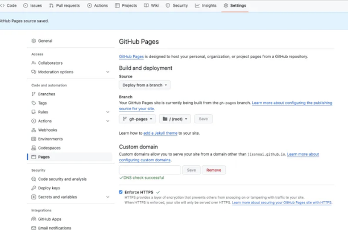
Task: Open General settings text link in sidebar
Action: click(x=45, y=41)
